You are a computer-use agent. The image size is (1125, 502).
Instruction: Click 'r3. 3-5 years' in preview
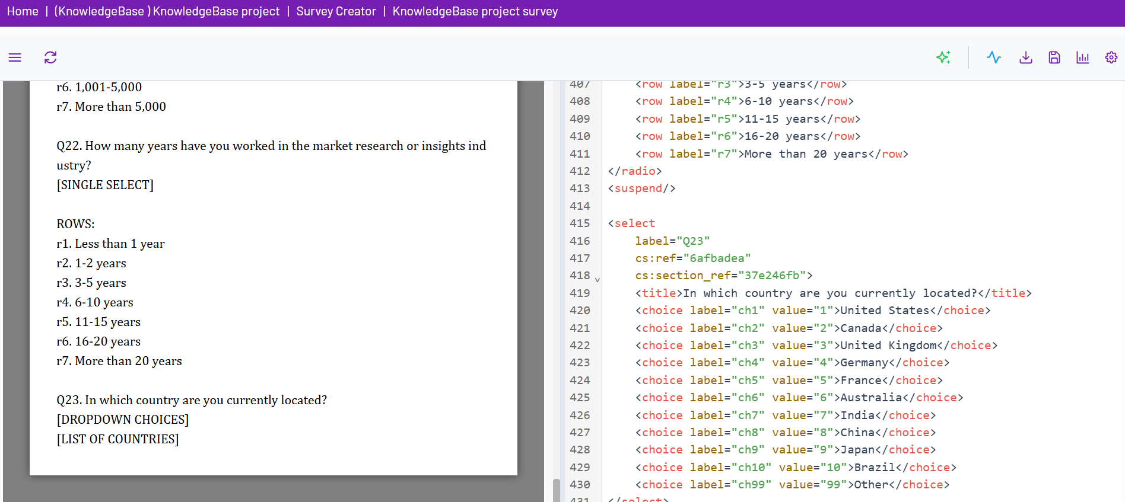[91, 283]
